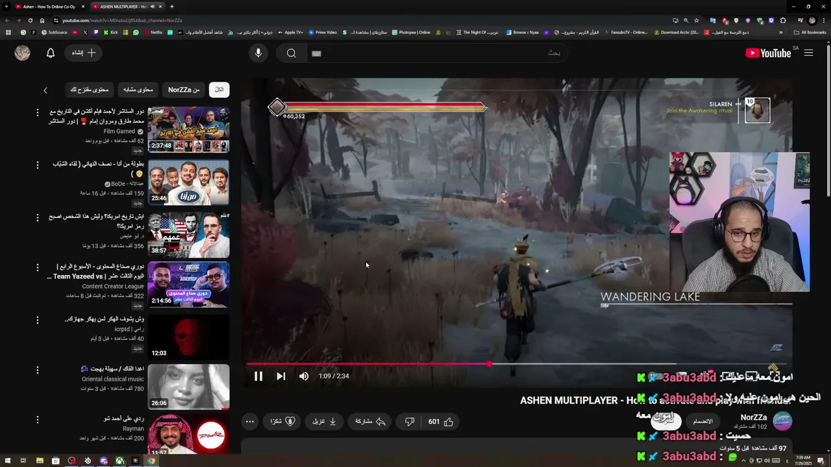Open options for Oriental classical music video
Screen dimensions: 831x467
[37, 370]
